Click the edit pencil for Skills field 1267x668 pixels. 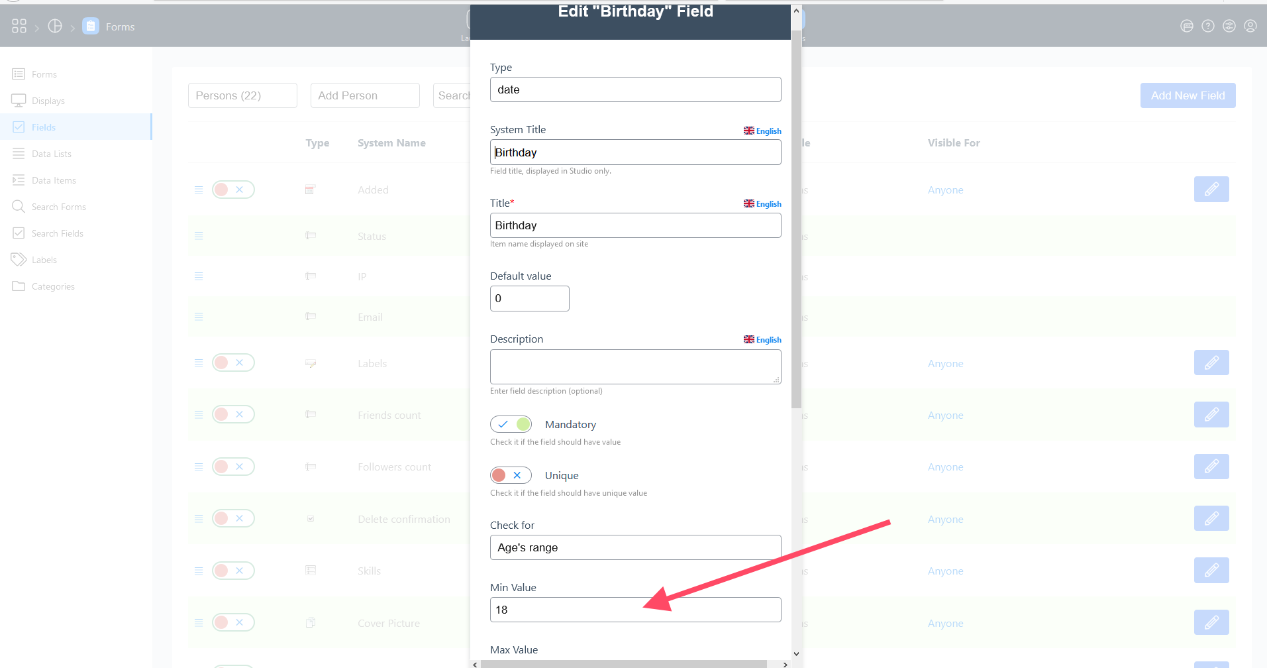point(1211,571)
